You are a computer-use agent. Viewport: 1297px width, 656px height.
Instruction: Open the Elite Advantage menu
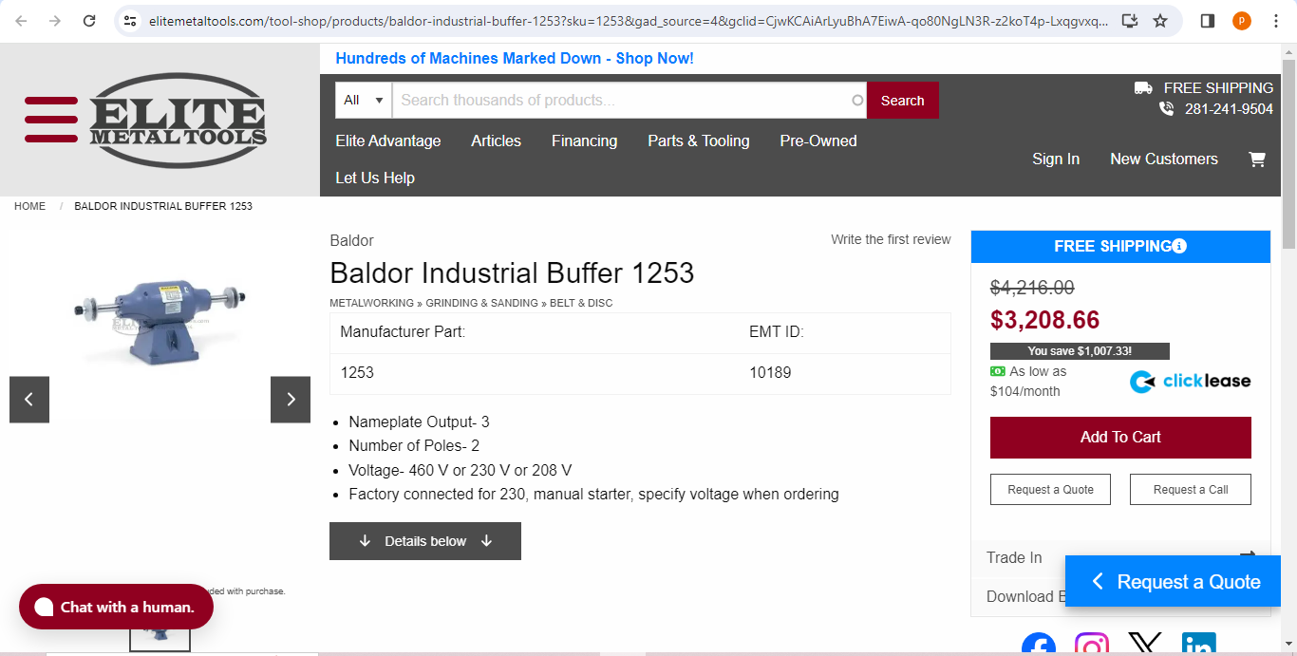388,141
